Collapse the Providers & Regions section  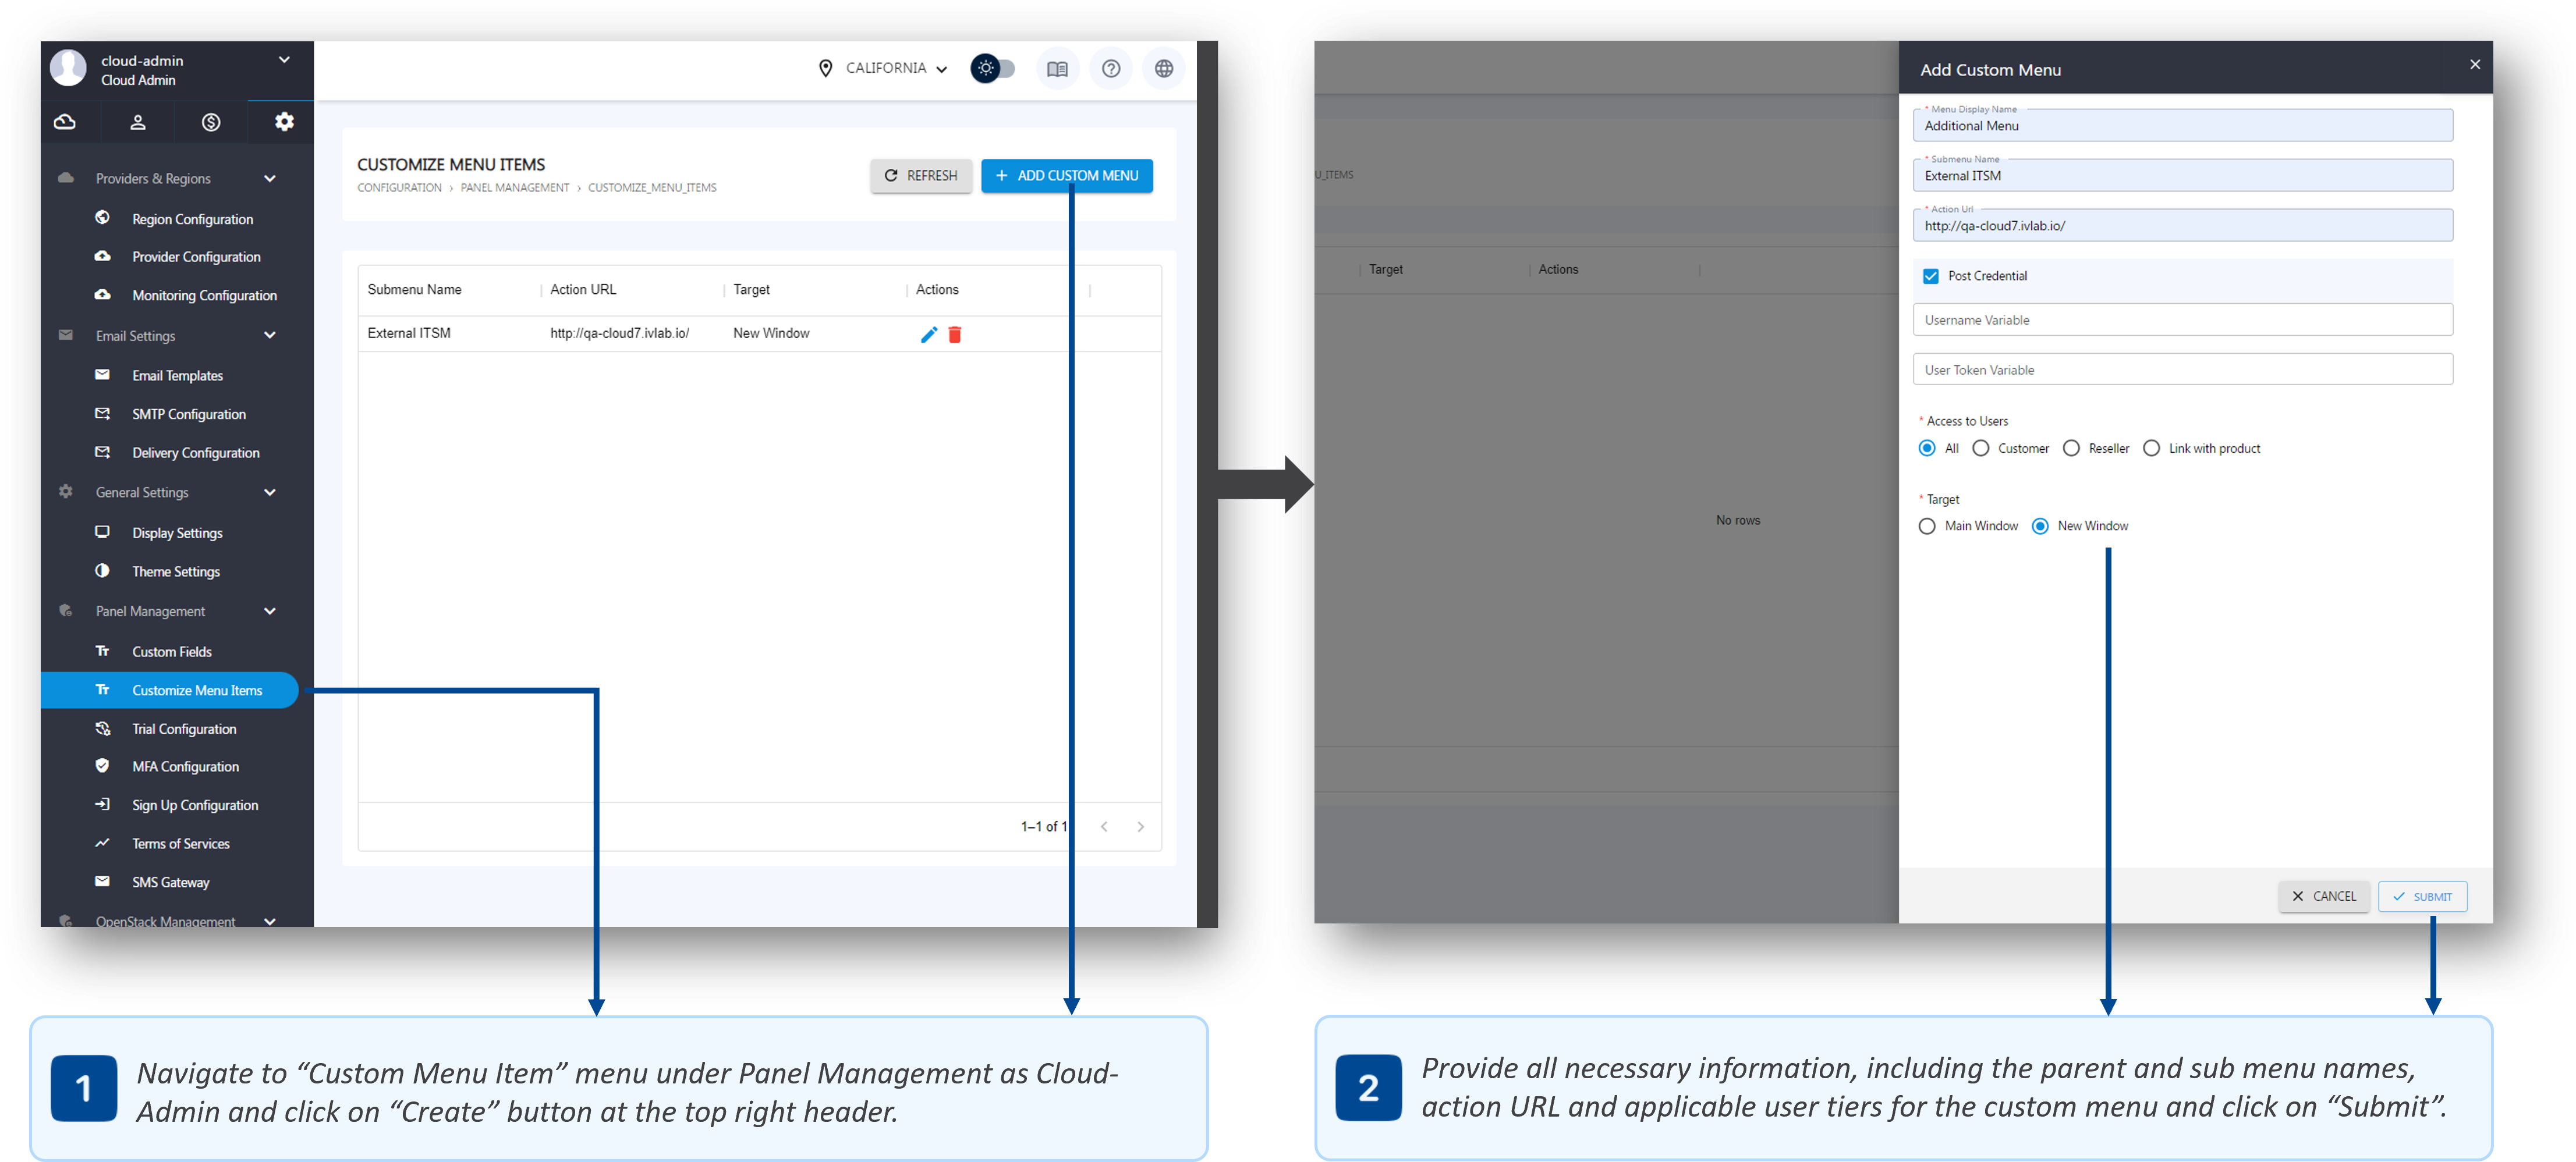[x=269, y=179]
